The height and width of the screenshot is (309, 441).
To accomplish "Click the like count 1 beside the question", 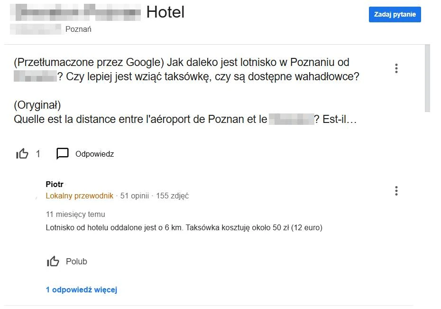I will (38, 154).
